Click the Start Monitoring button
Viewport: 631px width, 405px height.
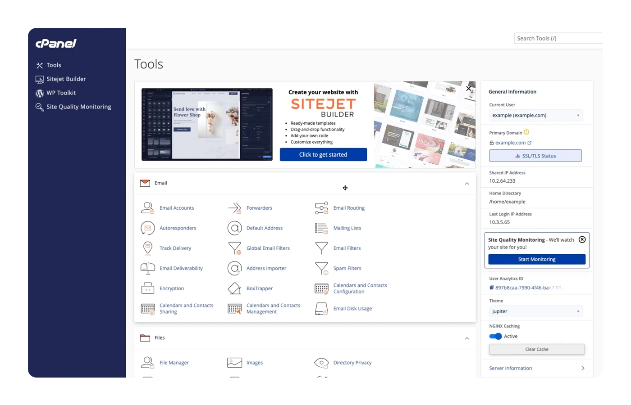coord(537,259)
